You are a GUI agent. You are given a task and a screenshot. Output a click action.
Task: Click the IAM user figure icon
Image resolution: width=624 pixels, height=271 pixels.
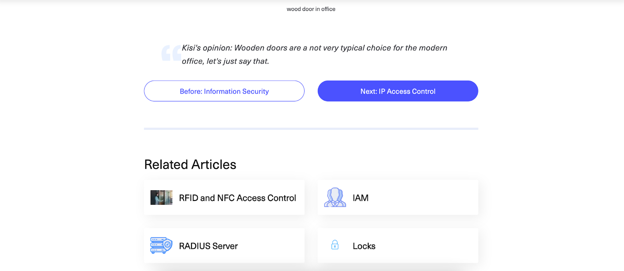pyautogui.click(x=335, y=197)
